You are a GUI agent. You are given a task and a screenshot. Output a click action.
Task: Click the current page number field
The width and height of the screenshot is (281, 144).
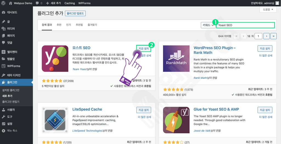point(258,36)
